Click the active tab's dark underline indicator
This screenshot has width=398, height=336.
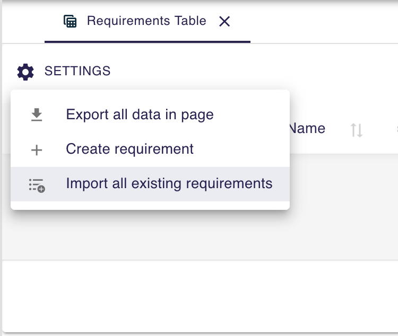[148, 42]
